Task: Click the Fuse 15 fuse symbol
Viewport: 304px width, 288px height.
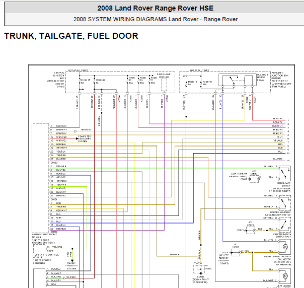Action: [x=80, y=81]
